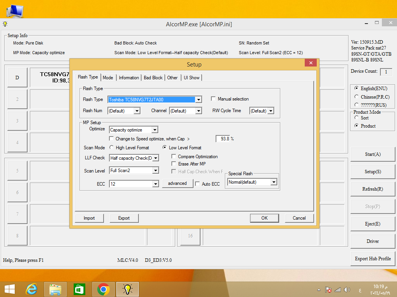
Task: Tick the Compare Optimization checkbox
Action: pos(174,156)
